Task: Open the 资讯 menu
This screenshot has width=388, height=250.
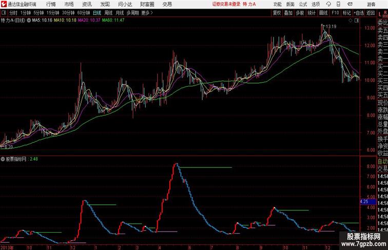Action: click(87, 4)
